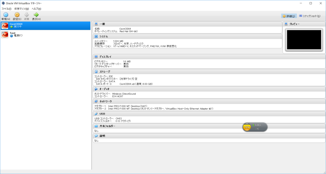Screen dimensions: 326x174
Task: Click the Snapshots button camera icon
Action: tap(301, 16)
